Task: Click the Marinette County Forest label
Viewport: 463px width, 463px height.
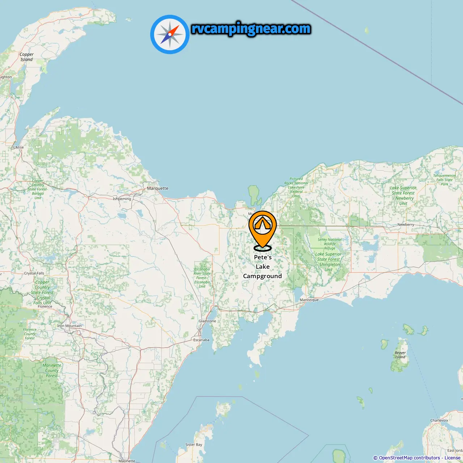Action: tap(52, 370)
